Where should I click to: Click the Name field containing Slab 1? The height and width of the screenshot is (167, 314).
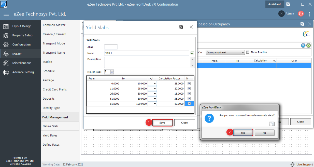tap(147, 53)
